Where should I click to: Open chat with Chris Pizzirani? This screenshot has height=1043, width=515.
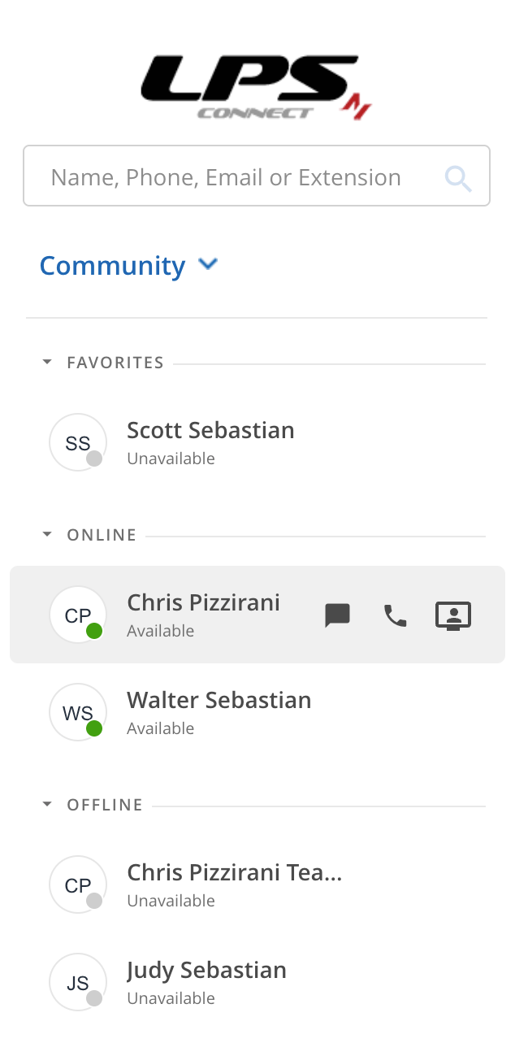coord(337,615)
